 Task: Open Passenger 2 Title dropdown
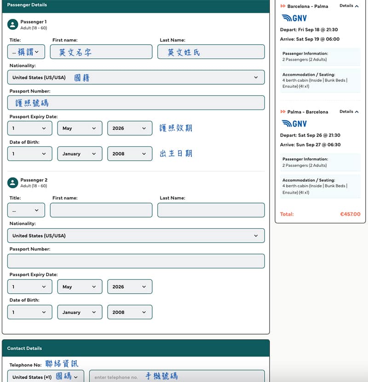pos(26,210)
